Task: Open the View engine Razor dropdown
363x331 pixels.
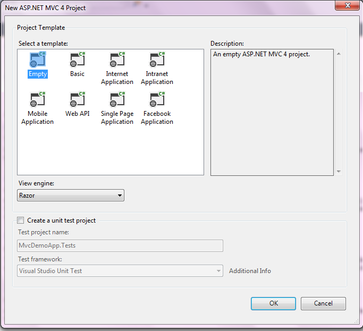Action: [x=71, y=196]
